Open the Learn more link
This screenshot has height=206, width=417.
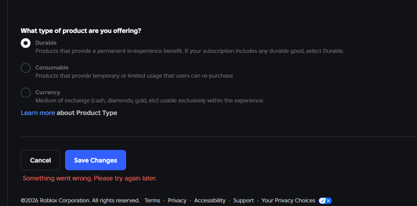point(38,113)
